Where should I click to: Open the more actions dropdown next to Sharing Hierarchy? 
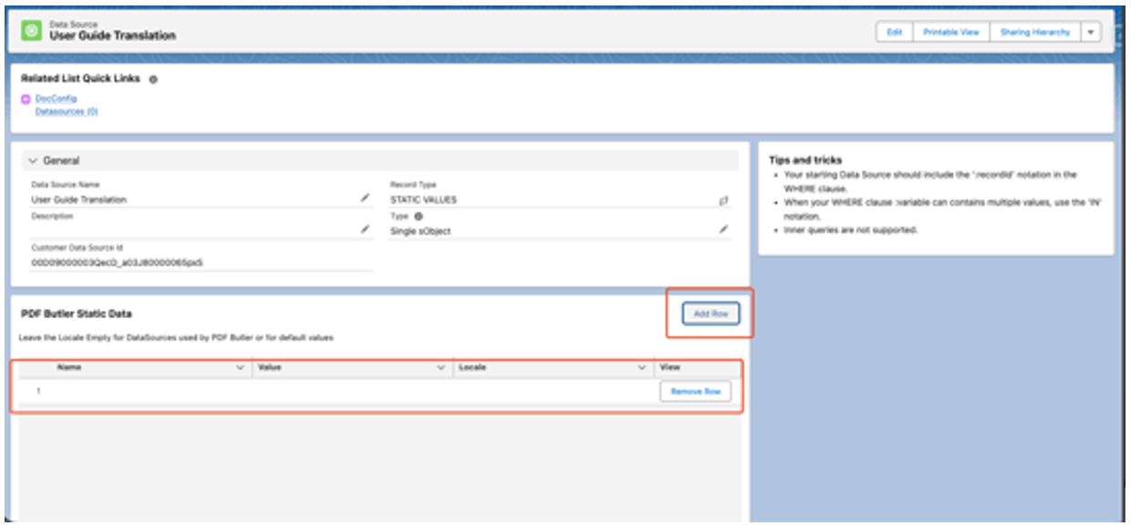click(x=1090, y=32)
